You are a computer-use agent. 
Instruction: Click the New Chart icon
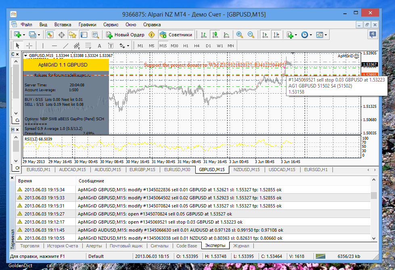18,35
